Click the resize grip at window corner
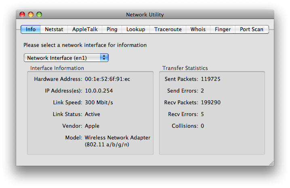Screen dimensions: 290x188 (271, 163)
